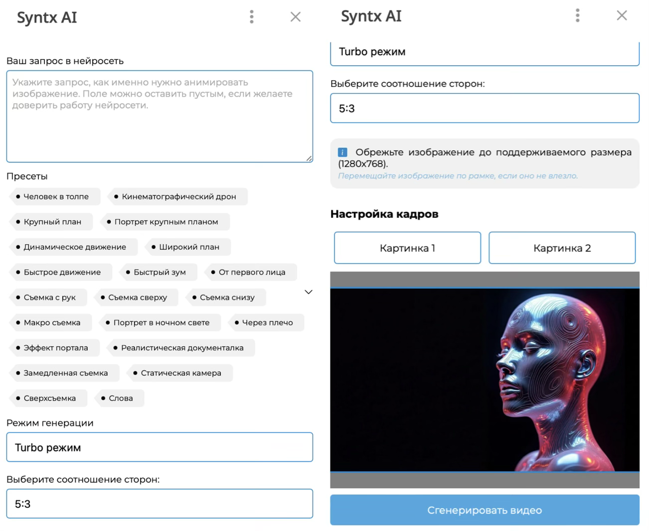Screen dimensions: 649x531
Task: Open left aspect ratio 5:3 dropdown
Action: pyautogui.click(x=160, y=504)
